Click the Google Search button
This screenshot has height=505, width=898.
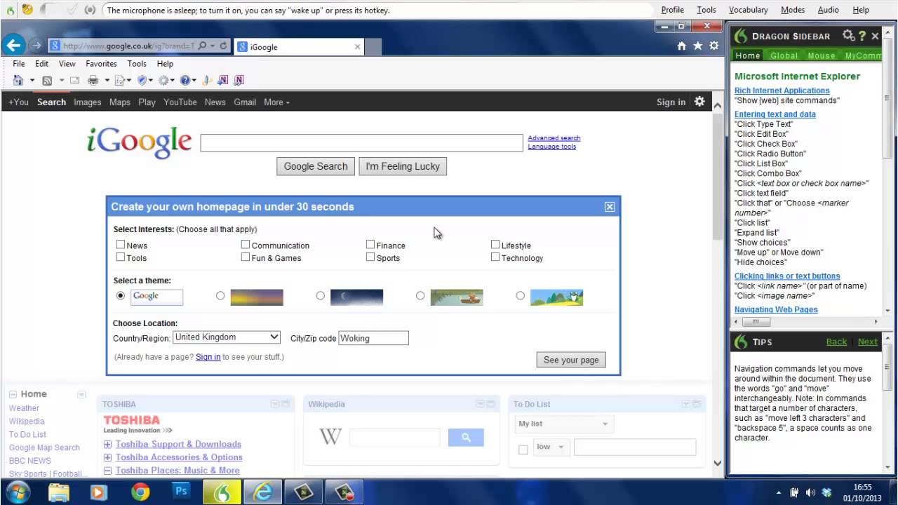click(316, 166)
